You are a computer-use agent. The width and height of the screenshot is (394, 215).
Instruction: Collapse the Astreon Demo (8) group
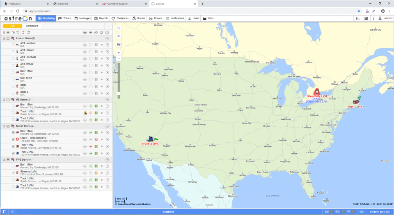(x=4, y=38)
